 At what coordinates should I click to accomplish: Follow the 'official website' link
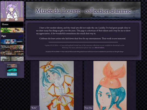pyautogui.click(x=99, y=48)
